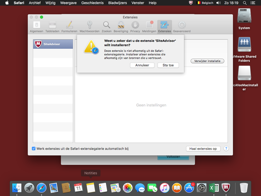Screen dimensions: 261x196
Task: Open the Privacy hand icon pane
Action: click(135, 27)
